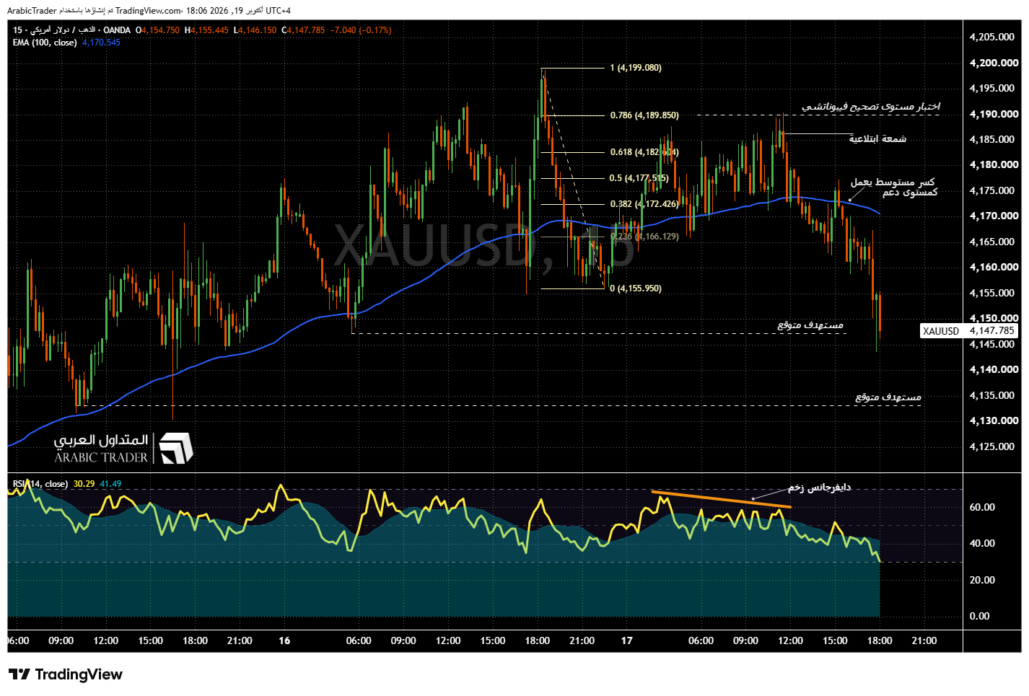Click the 'كسر متوسط يعمل كمستوى دعم' annotation
Screen dimensions: 1029x696
(893, 188)
